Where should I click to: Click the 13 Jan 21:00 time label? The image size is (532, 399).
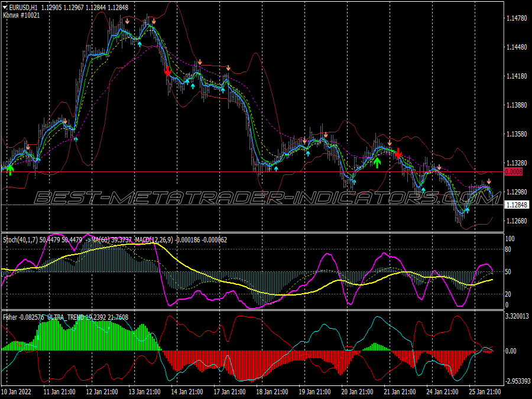[144, 392]
